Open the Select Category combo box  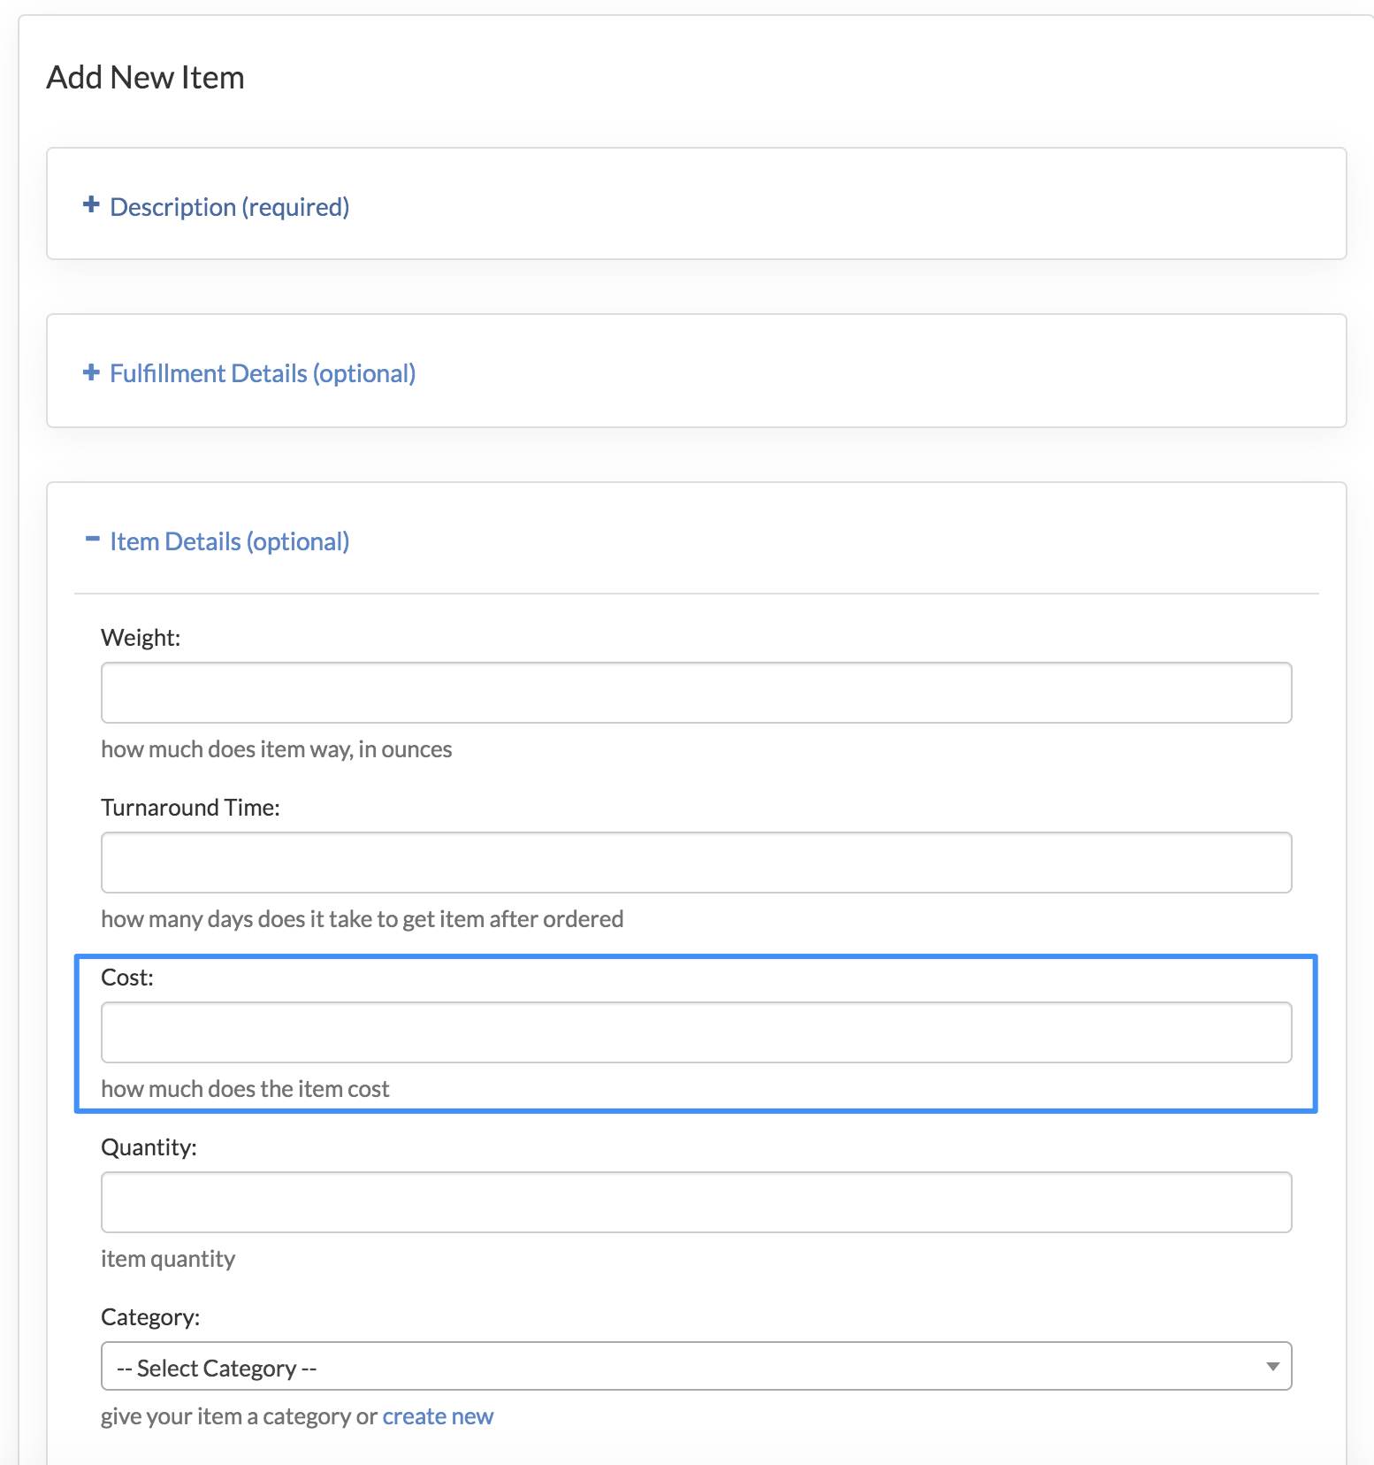click(695, 1367)
